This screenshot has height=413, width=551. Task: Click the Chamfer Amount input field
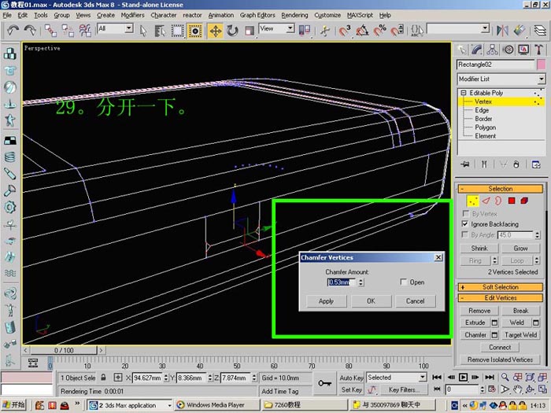click(x=342, y=282)
